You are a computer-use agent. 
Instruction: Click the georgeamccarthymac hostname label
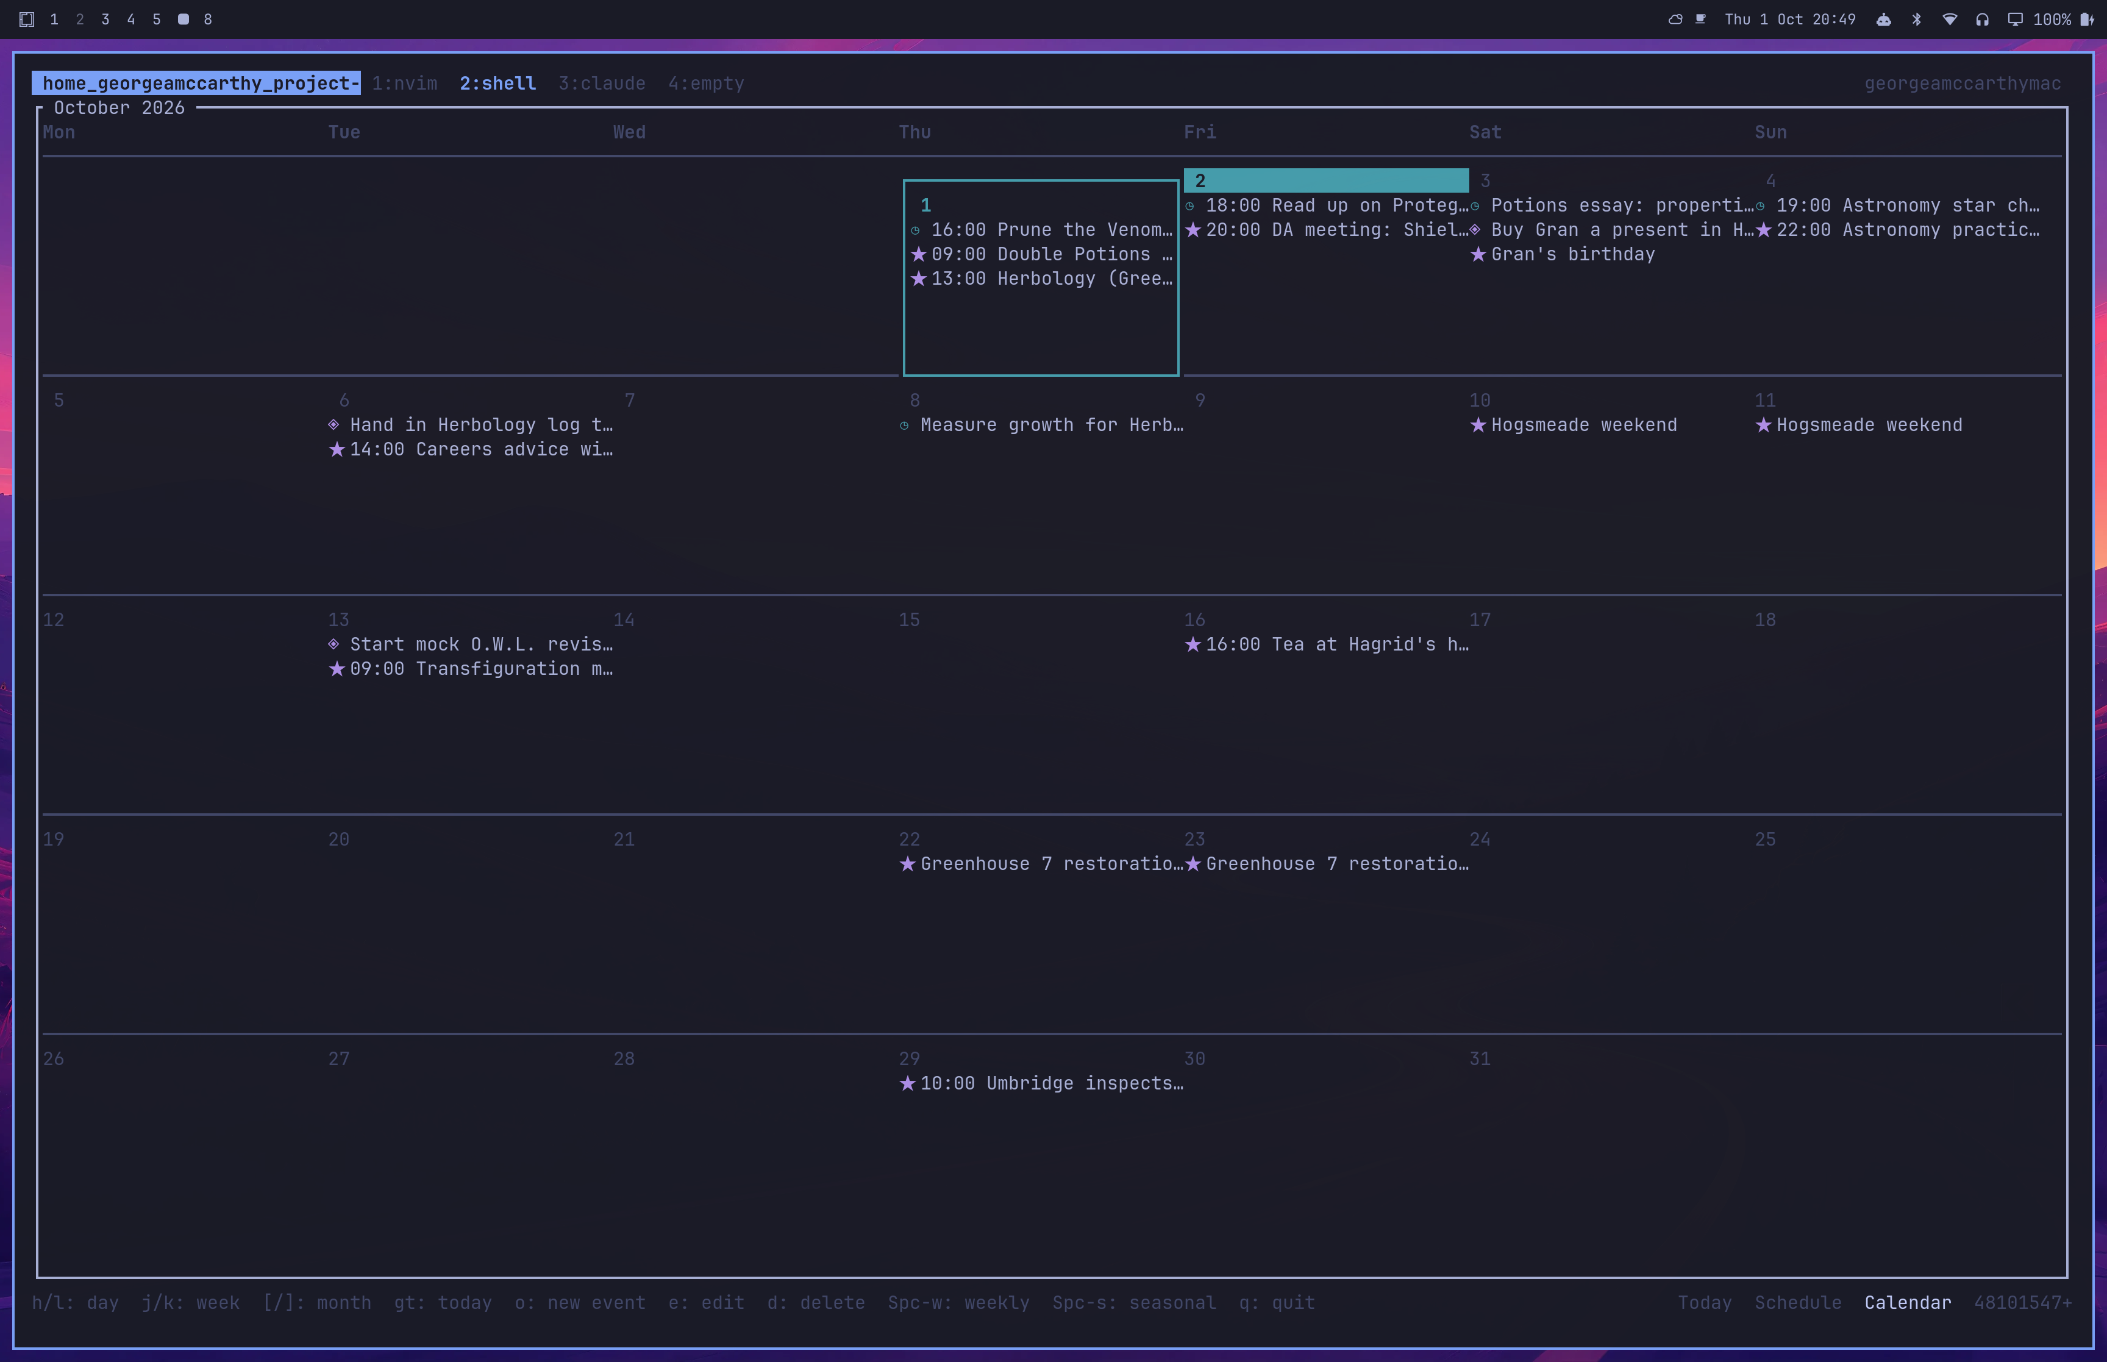[x=1963, y=83]
